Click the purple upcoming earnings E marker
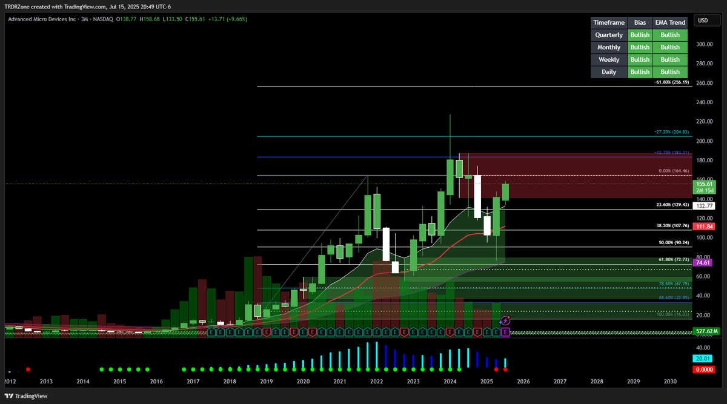This screenshot has width=727, height=404. pos(505,331)
